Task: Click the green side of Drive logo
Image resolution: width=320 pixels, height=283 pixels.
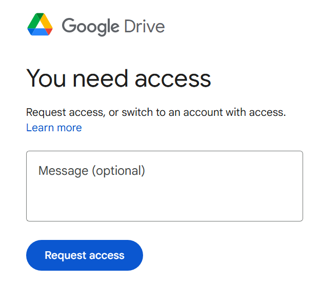Action: click(34, 21)
